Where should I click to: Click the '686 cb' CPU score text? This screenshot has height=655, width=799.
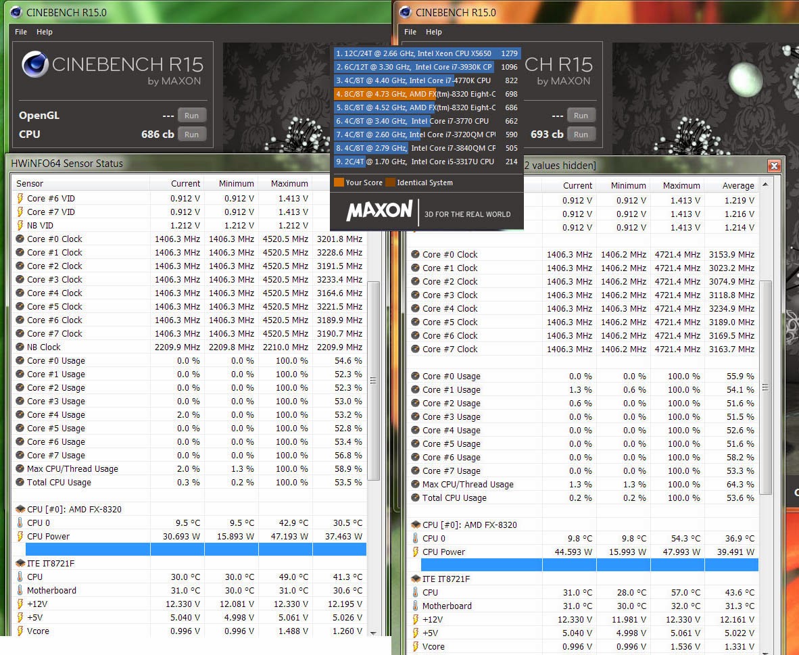[158, 134]
